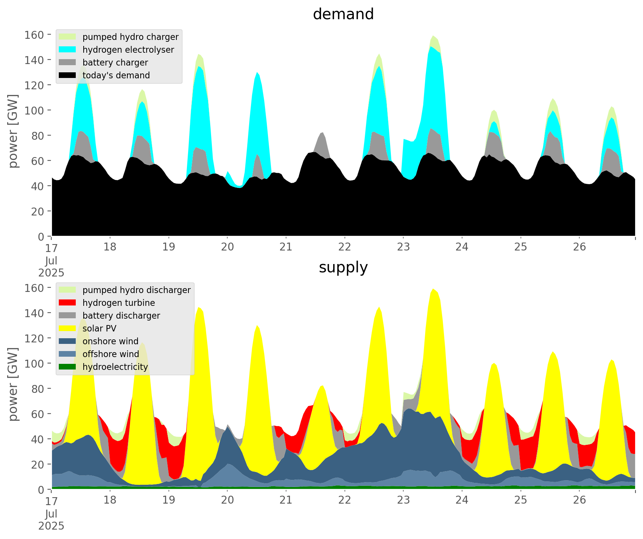643x539 pixels.
Task: Click the dark blue onshore wind swatch
Action: click(x=67, y=341)
